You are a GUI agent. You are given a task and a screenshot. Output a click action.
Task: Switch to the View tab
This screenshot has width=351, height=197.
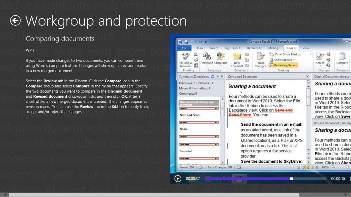pos(306,48)
